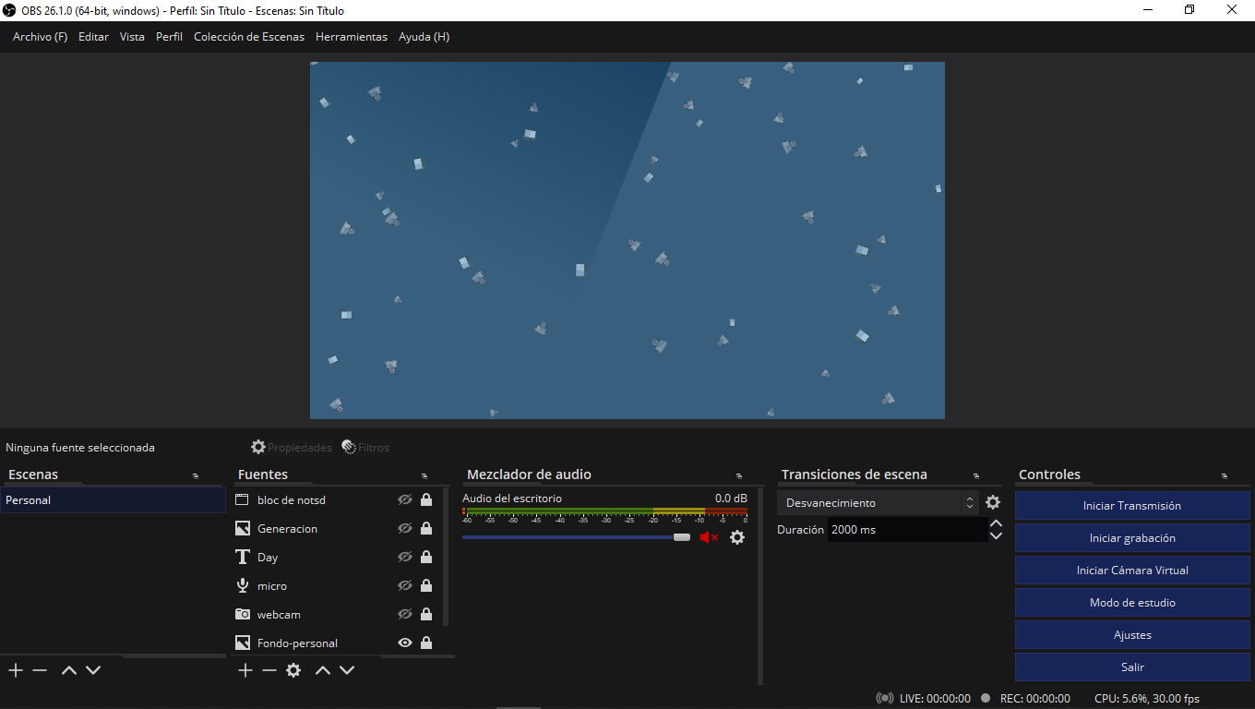The width and height of the screenshot is (1255, 709).
Task: Click the microphone icon of micro source
Action: [x=243, y=585]
